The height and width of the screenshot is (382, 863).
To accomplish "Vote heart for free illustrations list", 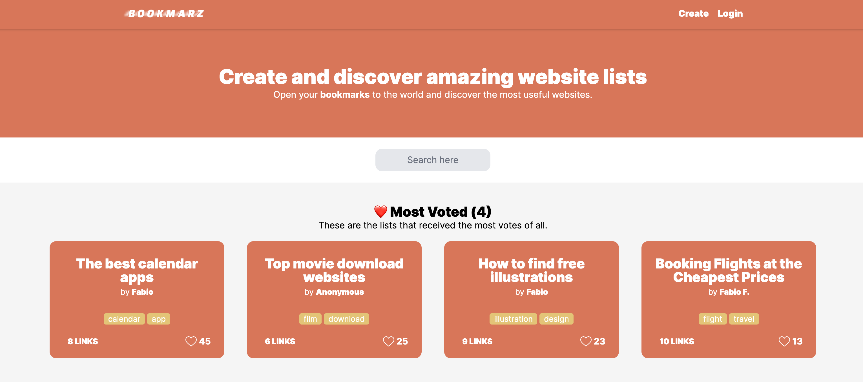I will pyautogui.click(x=586, y=341).
